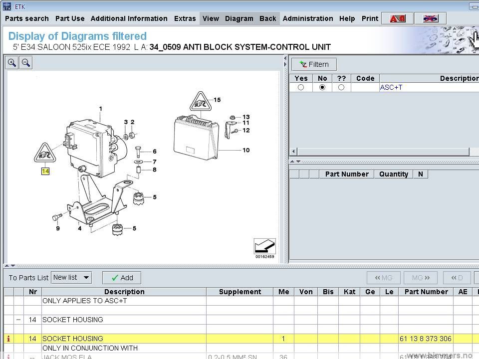Select highlighted part number 14 in diagram
This screenshot has width=479, height=359.
point(45,171)
